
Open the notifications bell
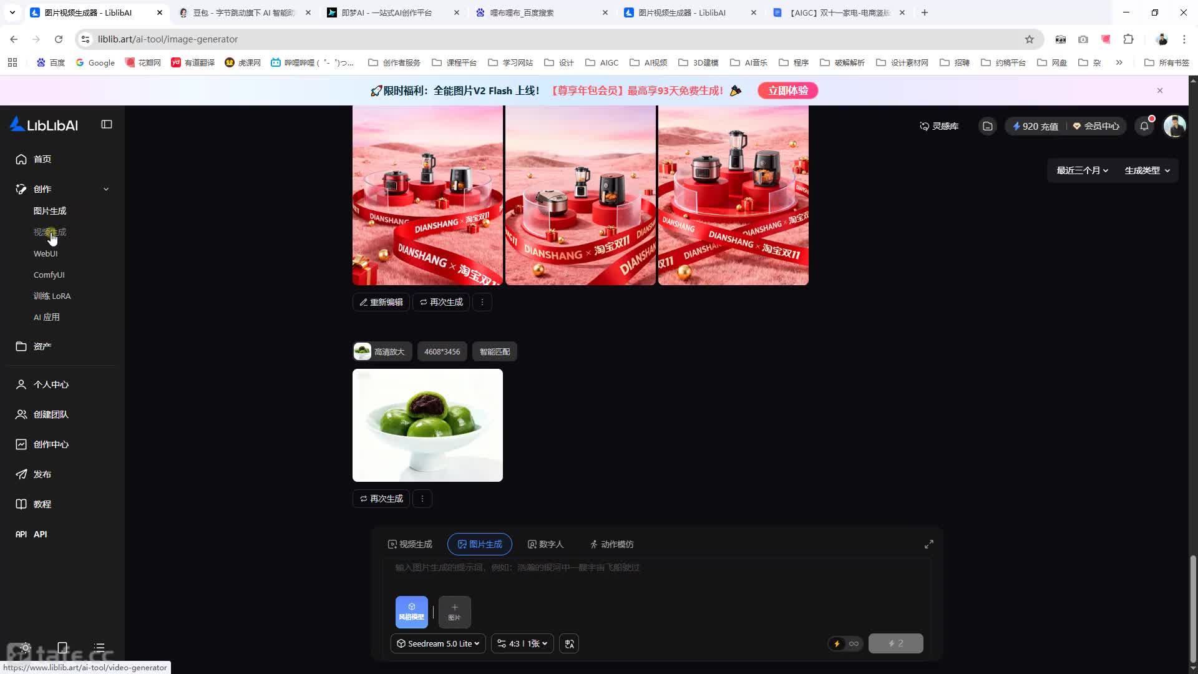pos(1145,126)
